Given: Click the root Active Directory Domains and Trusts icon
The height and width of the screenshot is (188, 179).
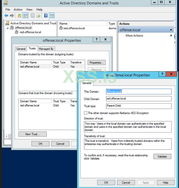Looking at the screenshot, I should [7, 23].
